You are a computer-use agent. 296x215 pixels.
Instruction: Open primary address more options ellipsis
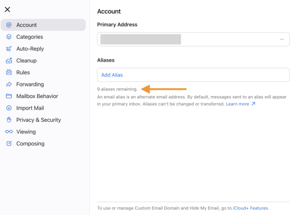(282, 39)
